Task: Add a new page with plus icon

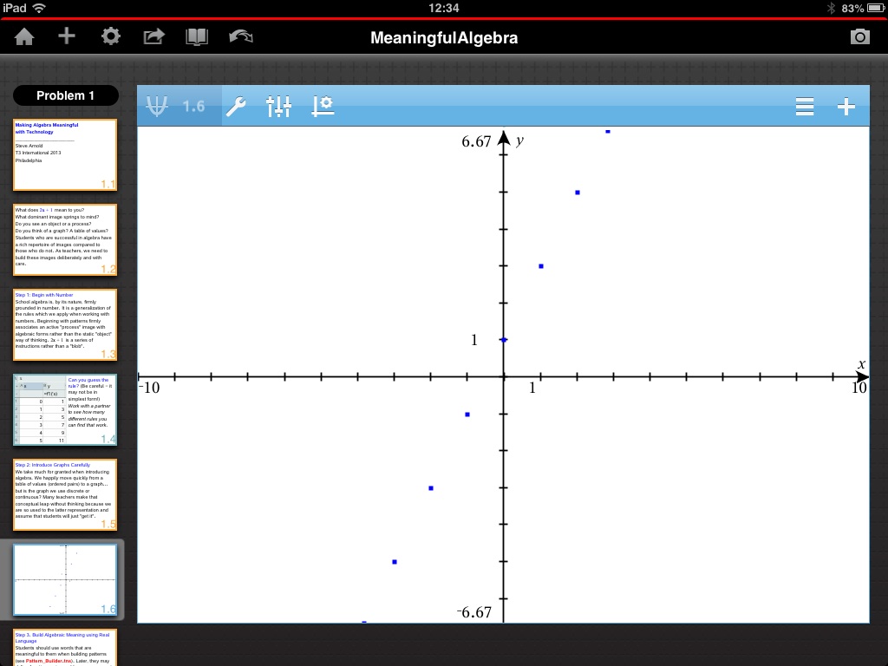Action: click(x=67, y=36)
